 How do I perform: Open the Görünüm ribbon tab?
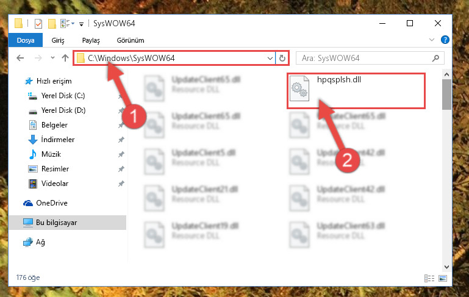pos(131,40)
